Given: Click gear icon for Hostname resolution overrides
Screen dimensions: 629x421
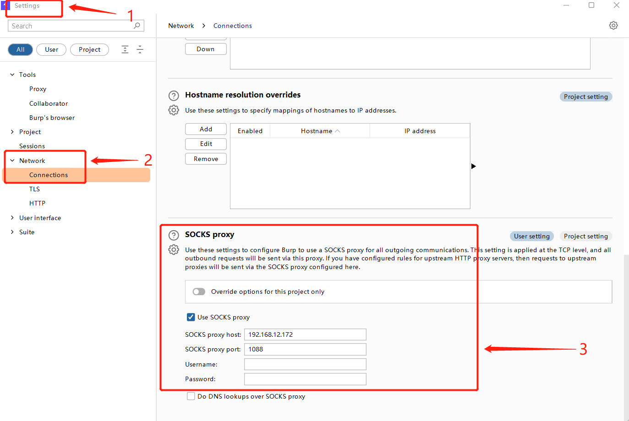Looking at the screenshot, I should pos(174,110).
